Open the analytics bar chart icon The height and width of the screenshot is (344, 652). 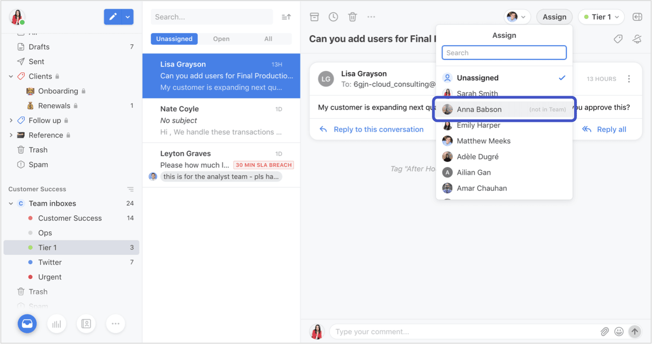57,324
